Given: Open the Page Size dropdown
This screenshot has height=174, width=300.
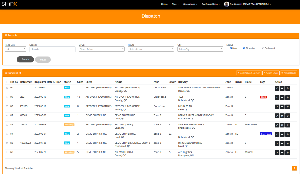Looking at the screenshot, I should coord(16,49).
